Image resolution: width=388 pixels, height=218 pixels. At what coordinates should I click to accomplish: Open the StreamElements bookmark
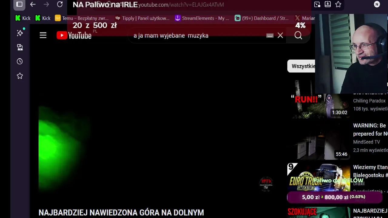202,18
